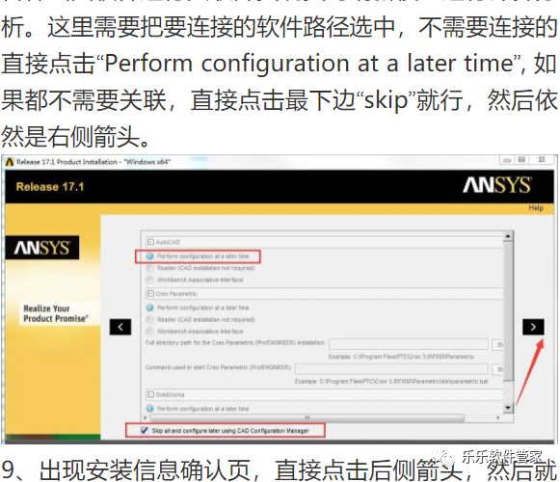
Task: Collapse the AutoCAD section
Action: pos(150,242)
